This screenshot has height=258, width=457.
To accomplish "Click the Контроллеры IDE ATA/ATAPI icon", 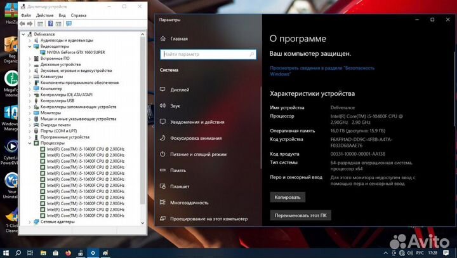I will [x=36, y=95].
